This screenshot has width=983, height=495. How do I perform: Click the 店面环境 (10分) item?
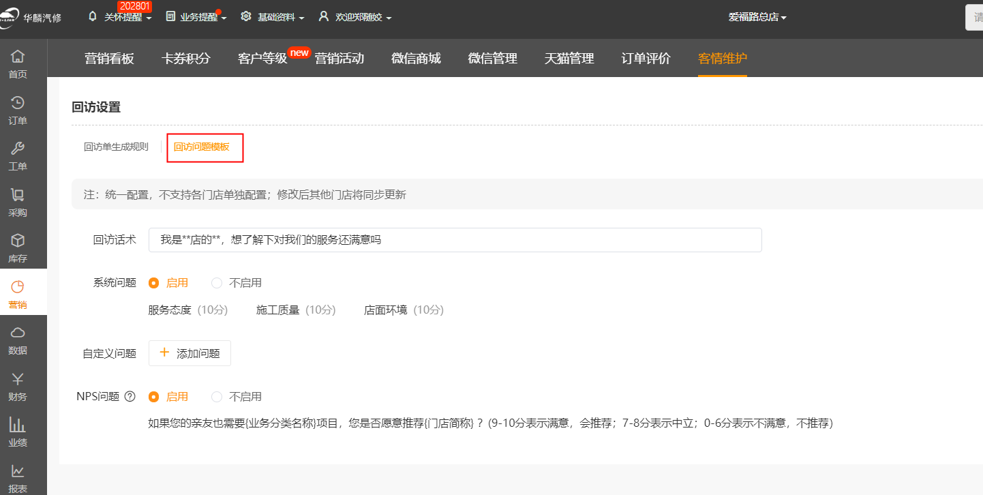coord(404,310)
